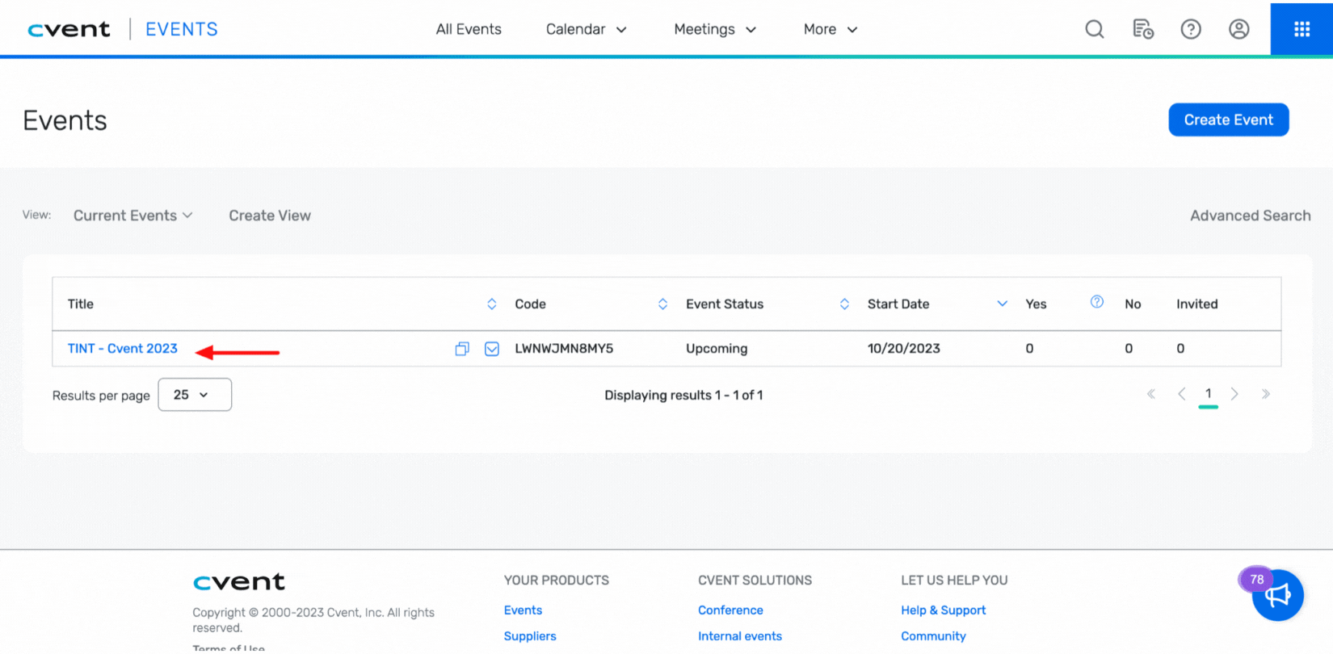Sort by Event Status column arrows
1333x654 pixels.
pyautogui.click(x=844, y=304)
